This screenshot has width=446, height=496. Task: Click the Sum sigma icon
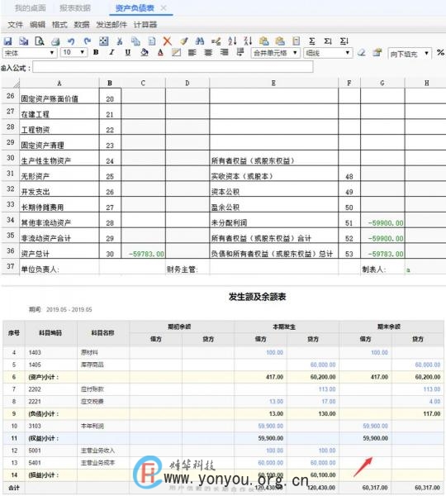[311, 41]
